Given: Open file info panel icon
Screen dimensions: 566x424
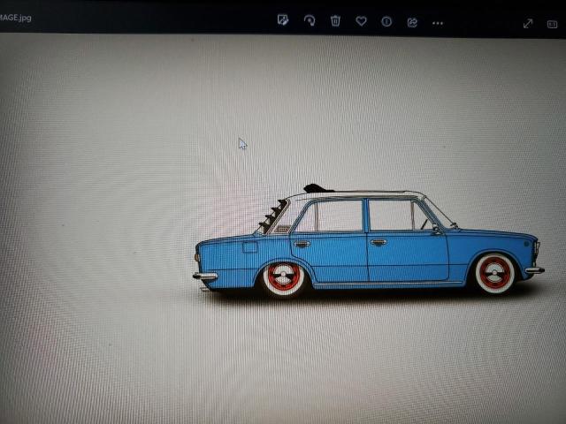Looking at the screenshot, I should coord(386,21).
